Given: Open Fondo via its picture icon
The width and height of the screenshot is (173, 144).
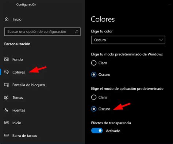Looking at the screenshot, I should click(x=6, y=59).
